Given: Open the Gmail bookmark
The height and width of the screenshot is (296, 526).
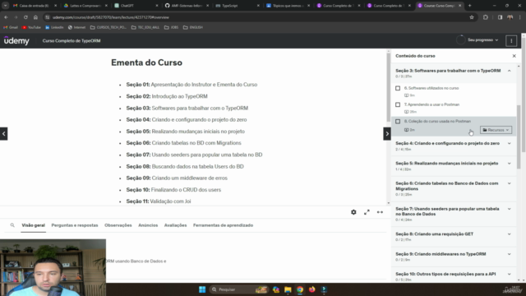Looking at the screenshot, I should [x=11, y=27].
